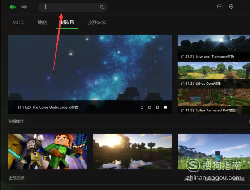This screenshot has height=190, width=250.
Task: Open settings via the gear icon
Action: coord(231,7)
